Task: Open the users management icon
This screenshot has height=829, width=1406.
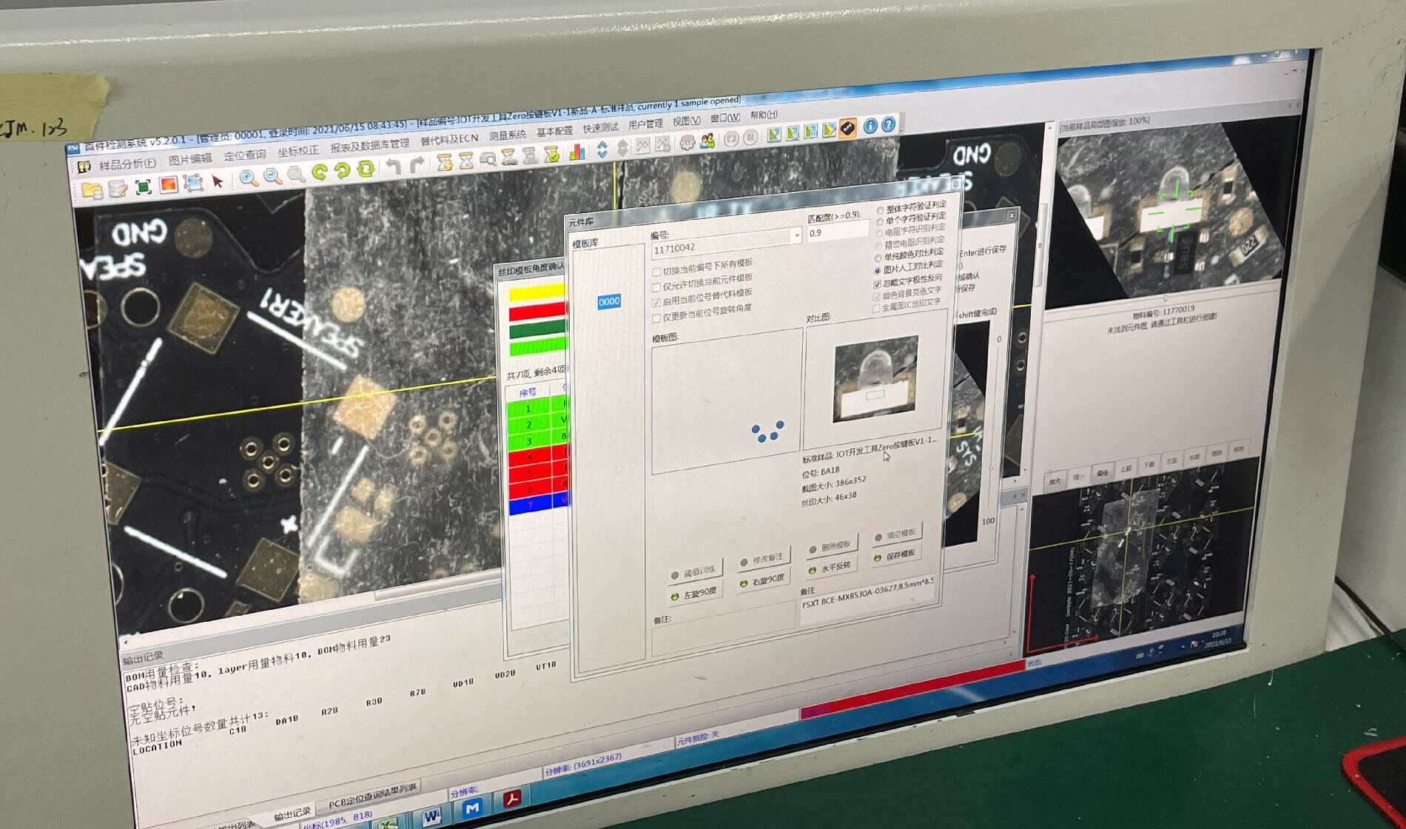Action: coord(707,141)
